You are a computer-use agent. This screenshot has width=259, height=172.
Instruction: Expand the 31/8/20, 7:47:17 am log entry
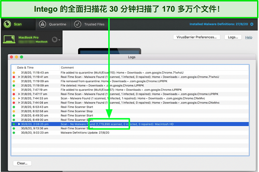(19, 94)
